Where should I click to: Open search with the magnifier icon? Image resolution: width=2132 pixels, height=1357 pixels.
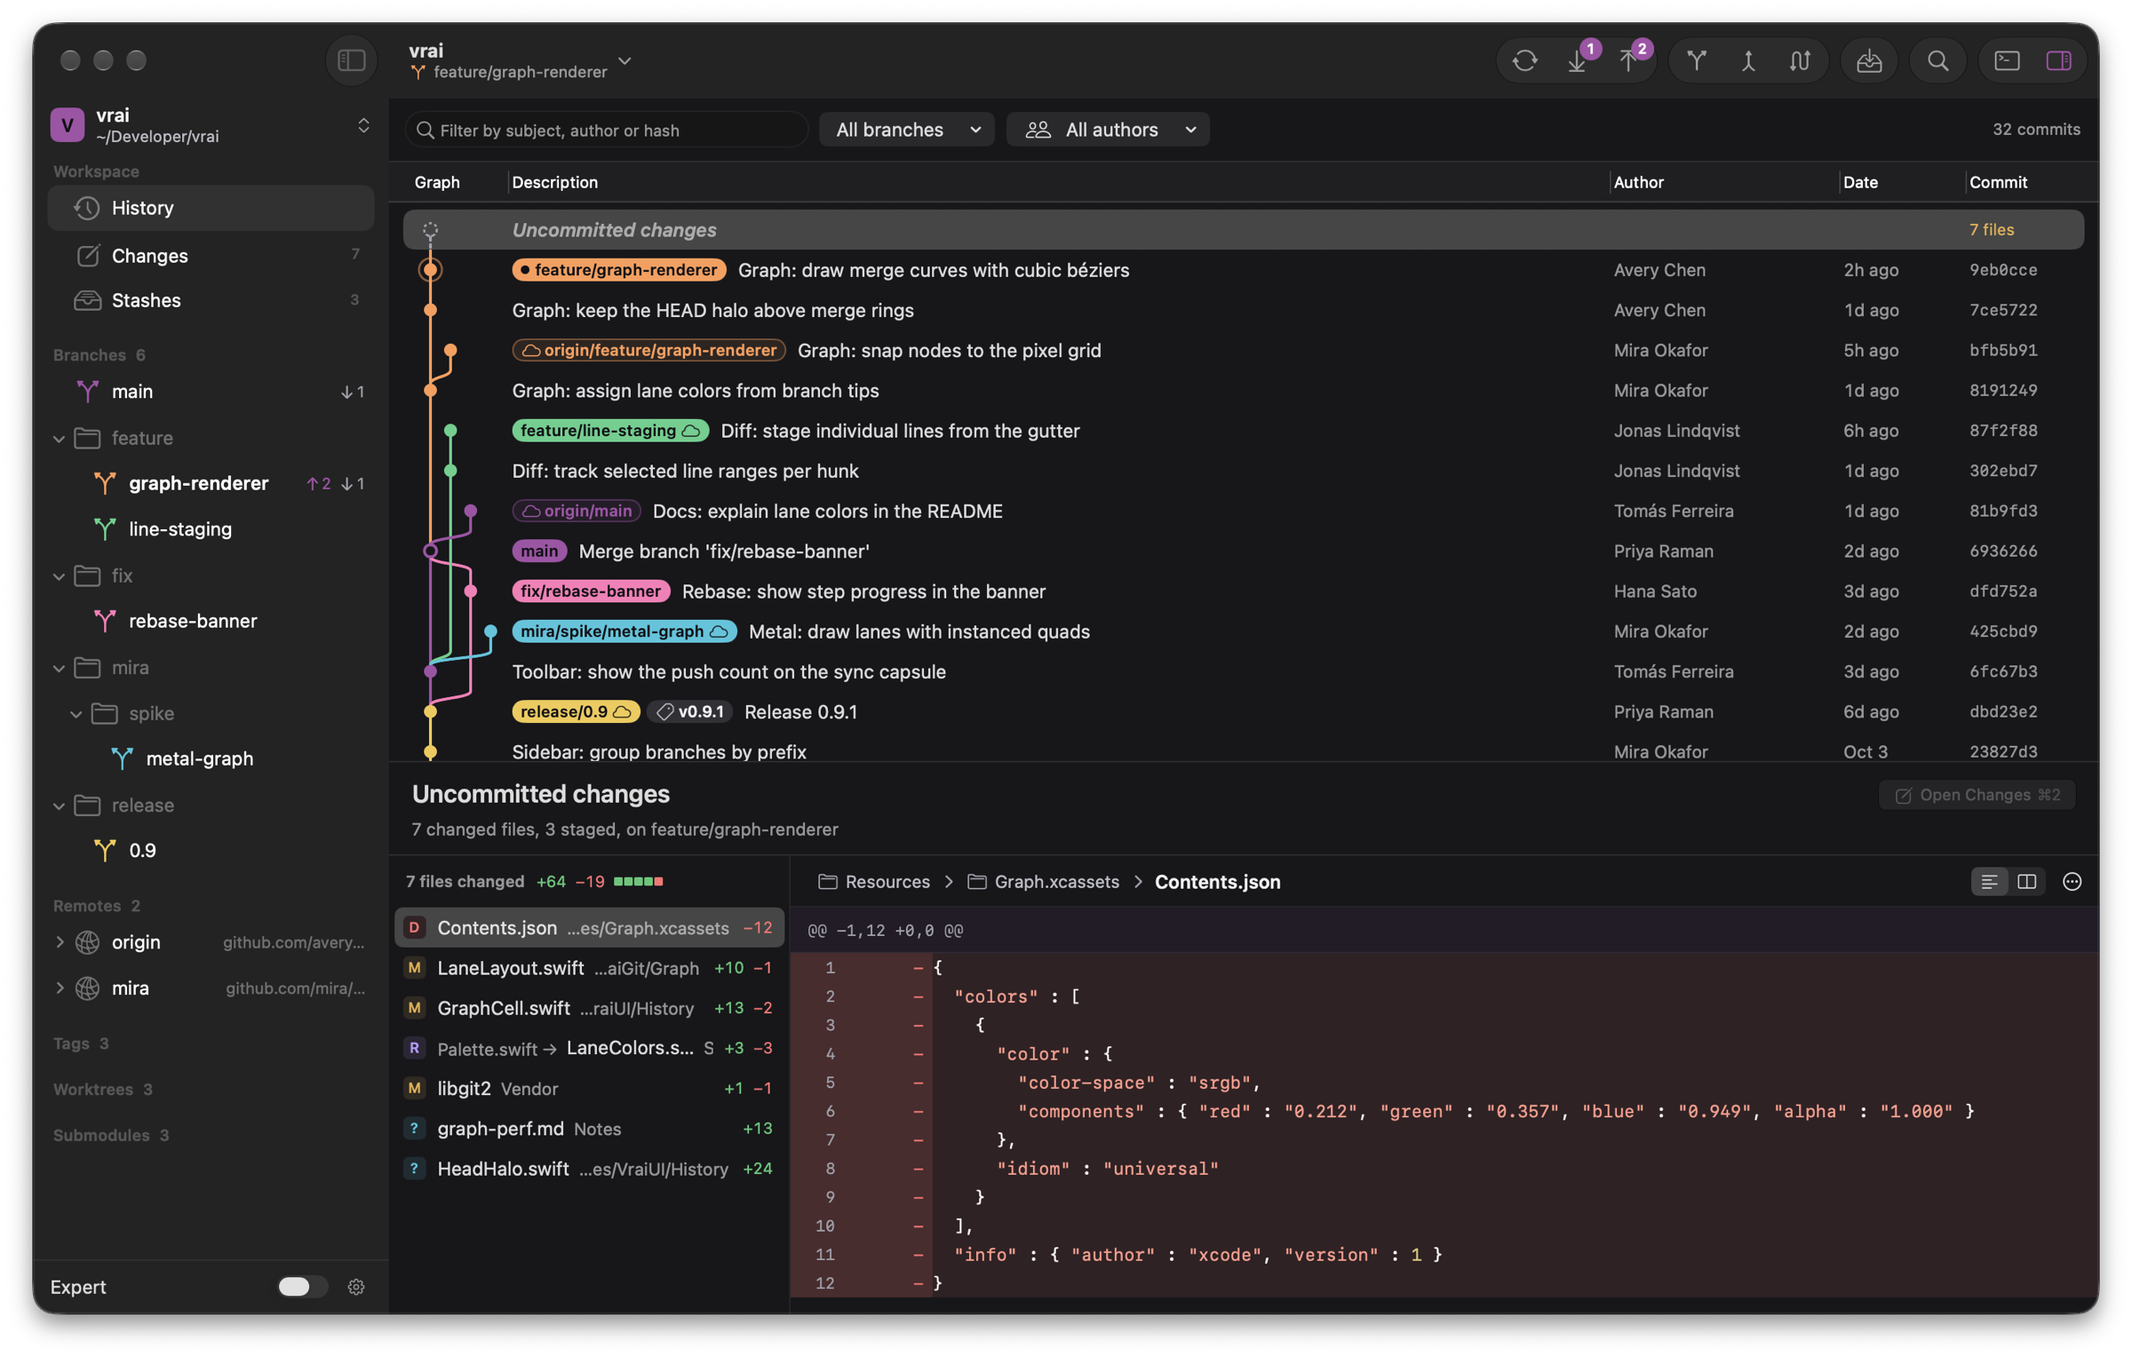coord(1937,60)
